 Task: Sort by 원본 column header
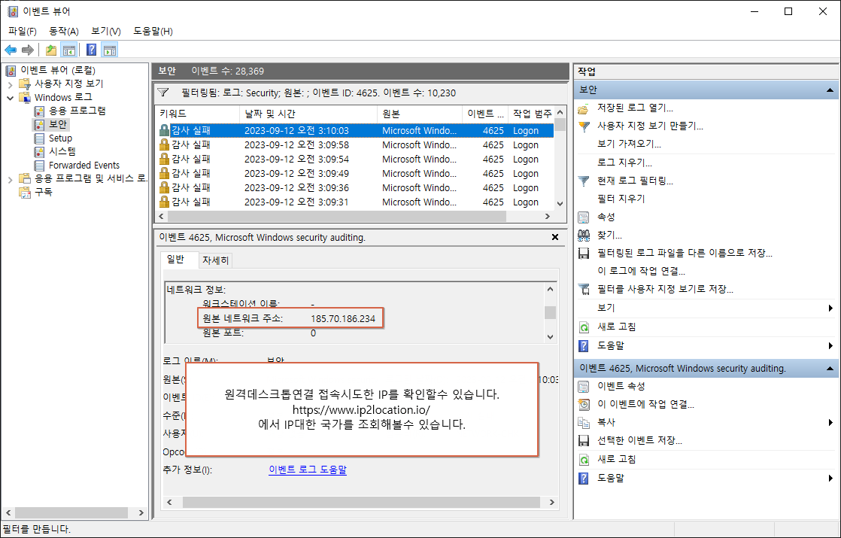(x=420, y=114)
